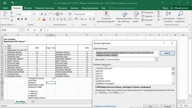192x108 pixels.
Task: Switch to the Формулы tab
Action: [x=62, y=8]
